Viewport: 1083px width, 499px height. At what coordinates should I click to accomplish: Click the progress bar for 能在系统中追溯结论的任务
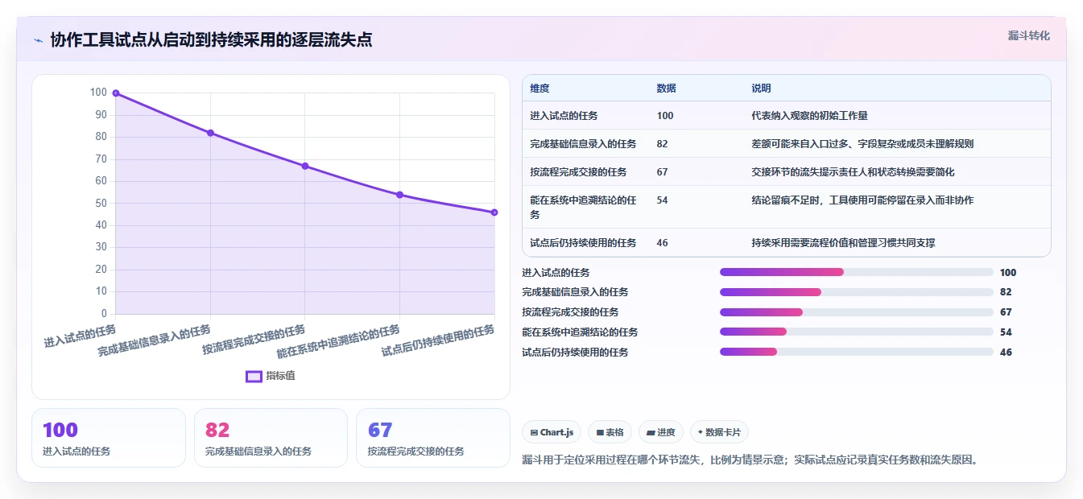[857, 332]
